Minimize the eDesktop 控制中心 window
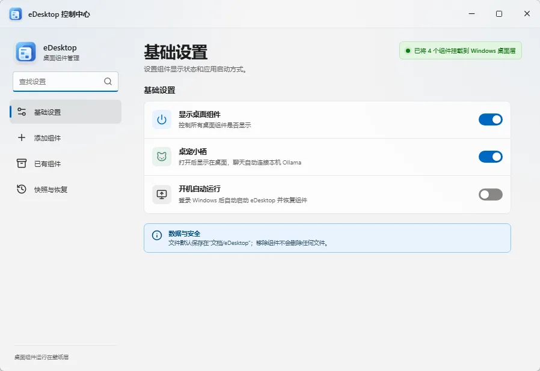540x371 pixels. pyautogui.click(x=471, y=14)
